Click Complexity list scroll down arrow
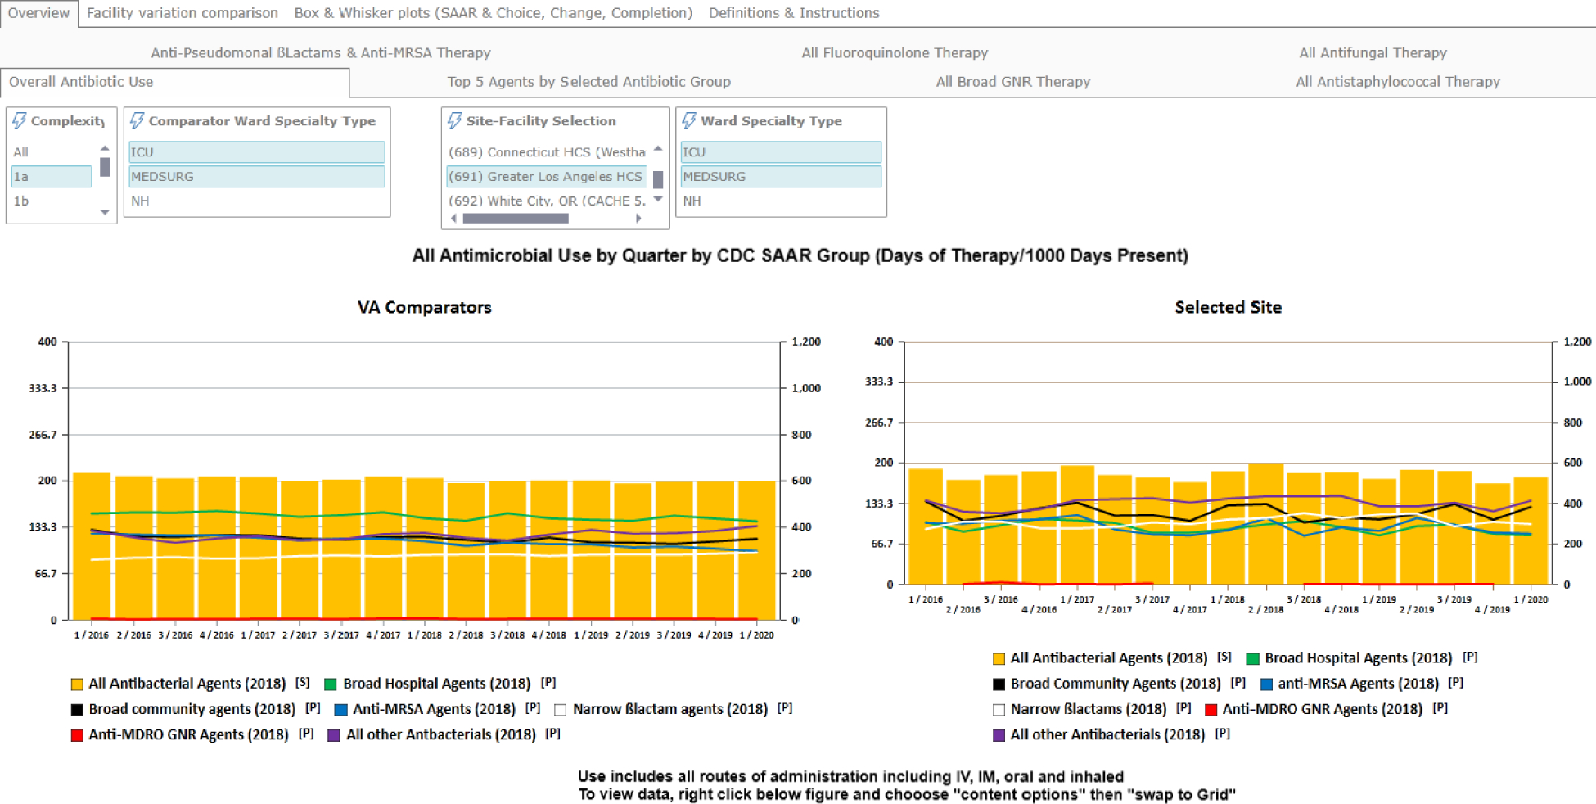1596x804 pixels. (x=105, y=212)
